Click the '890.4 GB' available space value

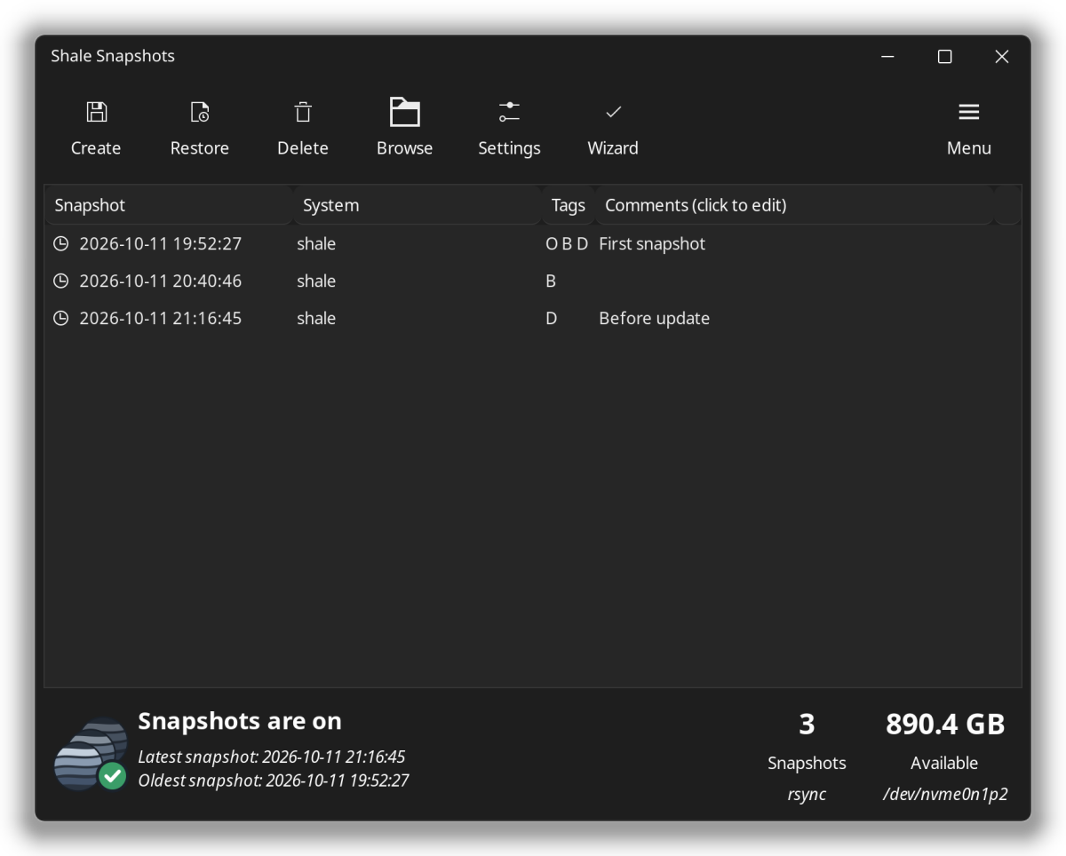point(945,725)
